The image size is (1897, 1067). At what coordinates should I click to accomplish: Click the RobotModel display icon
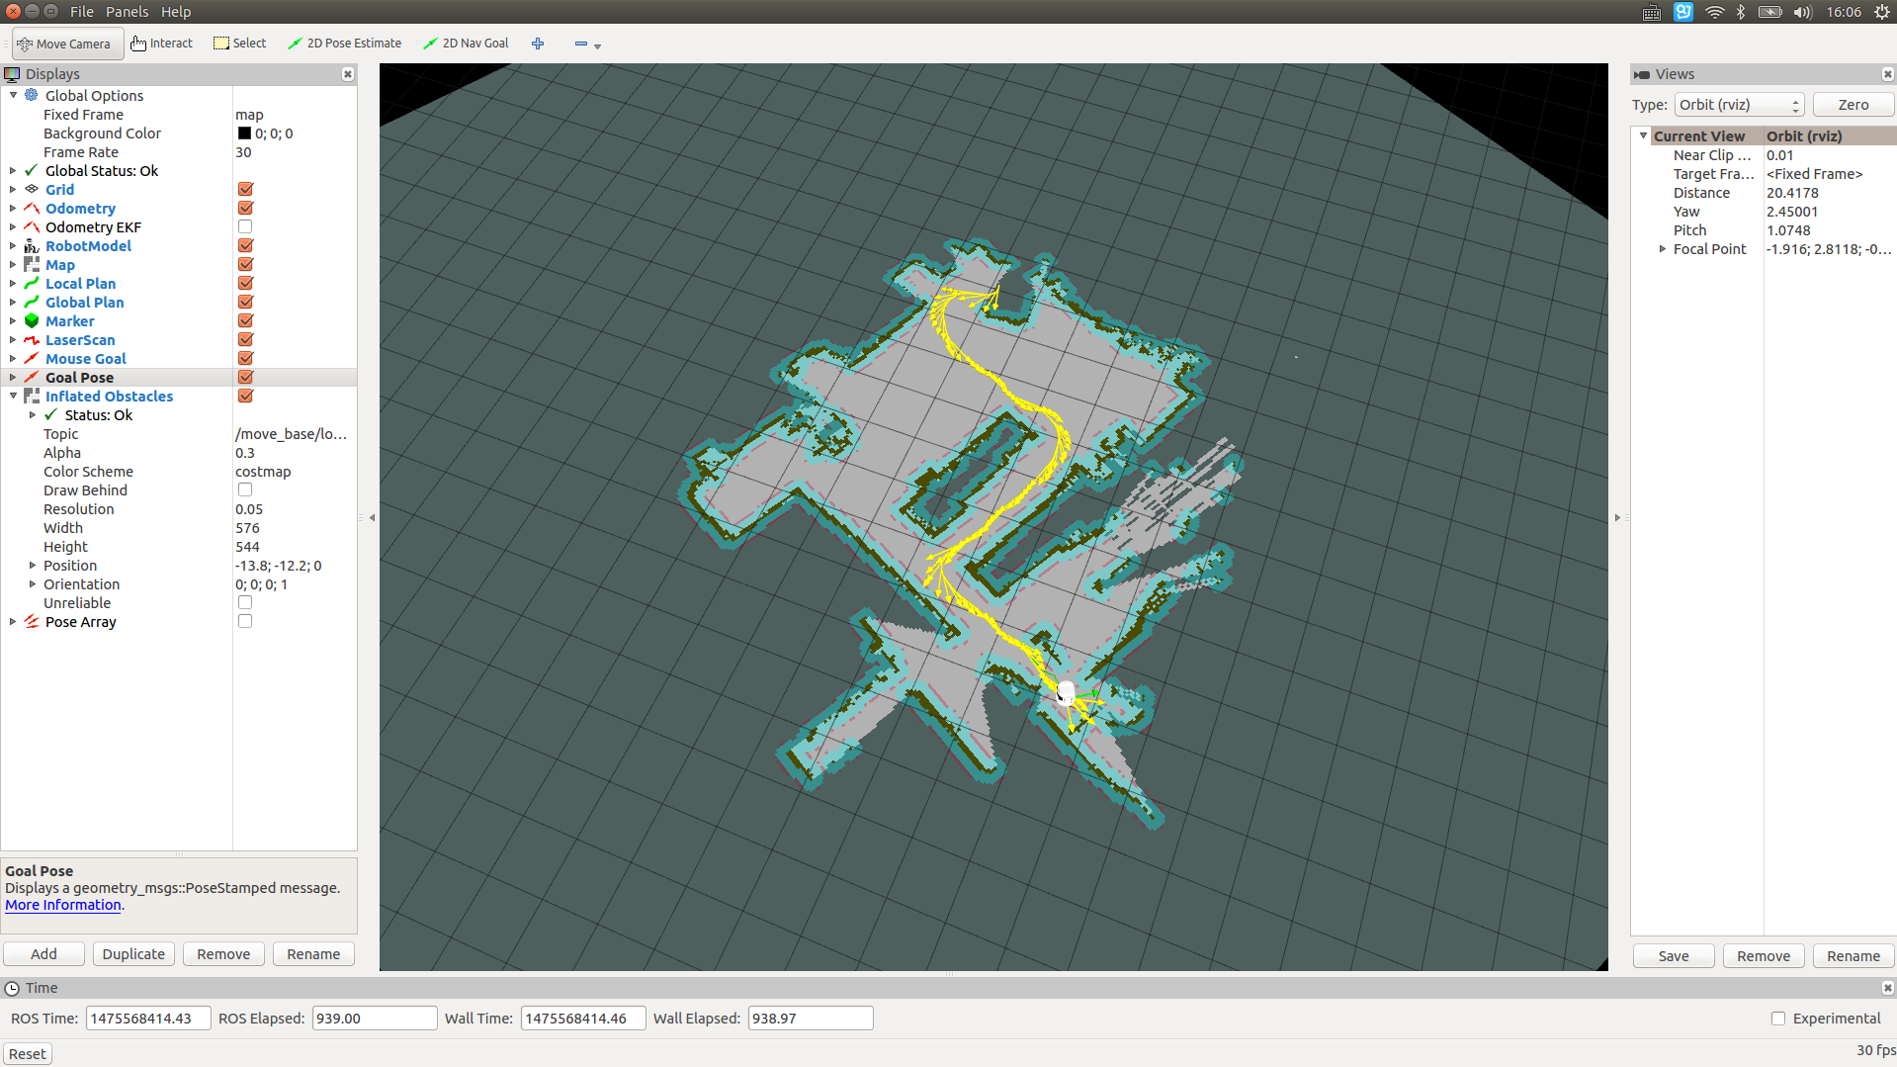(32, 245)
